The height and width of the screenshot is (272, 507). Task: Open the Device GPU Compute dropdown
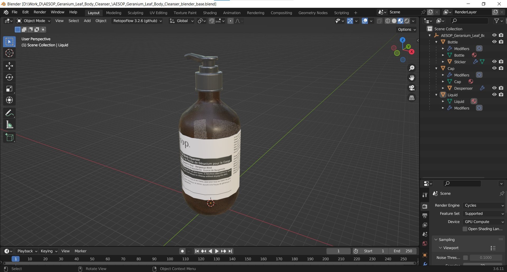point(484,222)
